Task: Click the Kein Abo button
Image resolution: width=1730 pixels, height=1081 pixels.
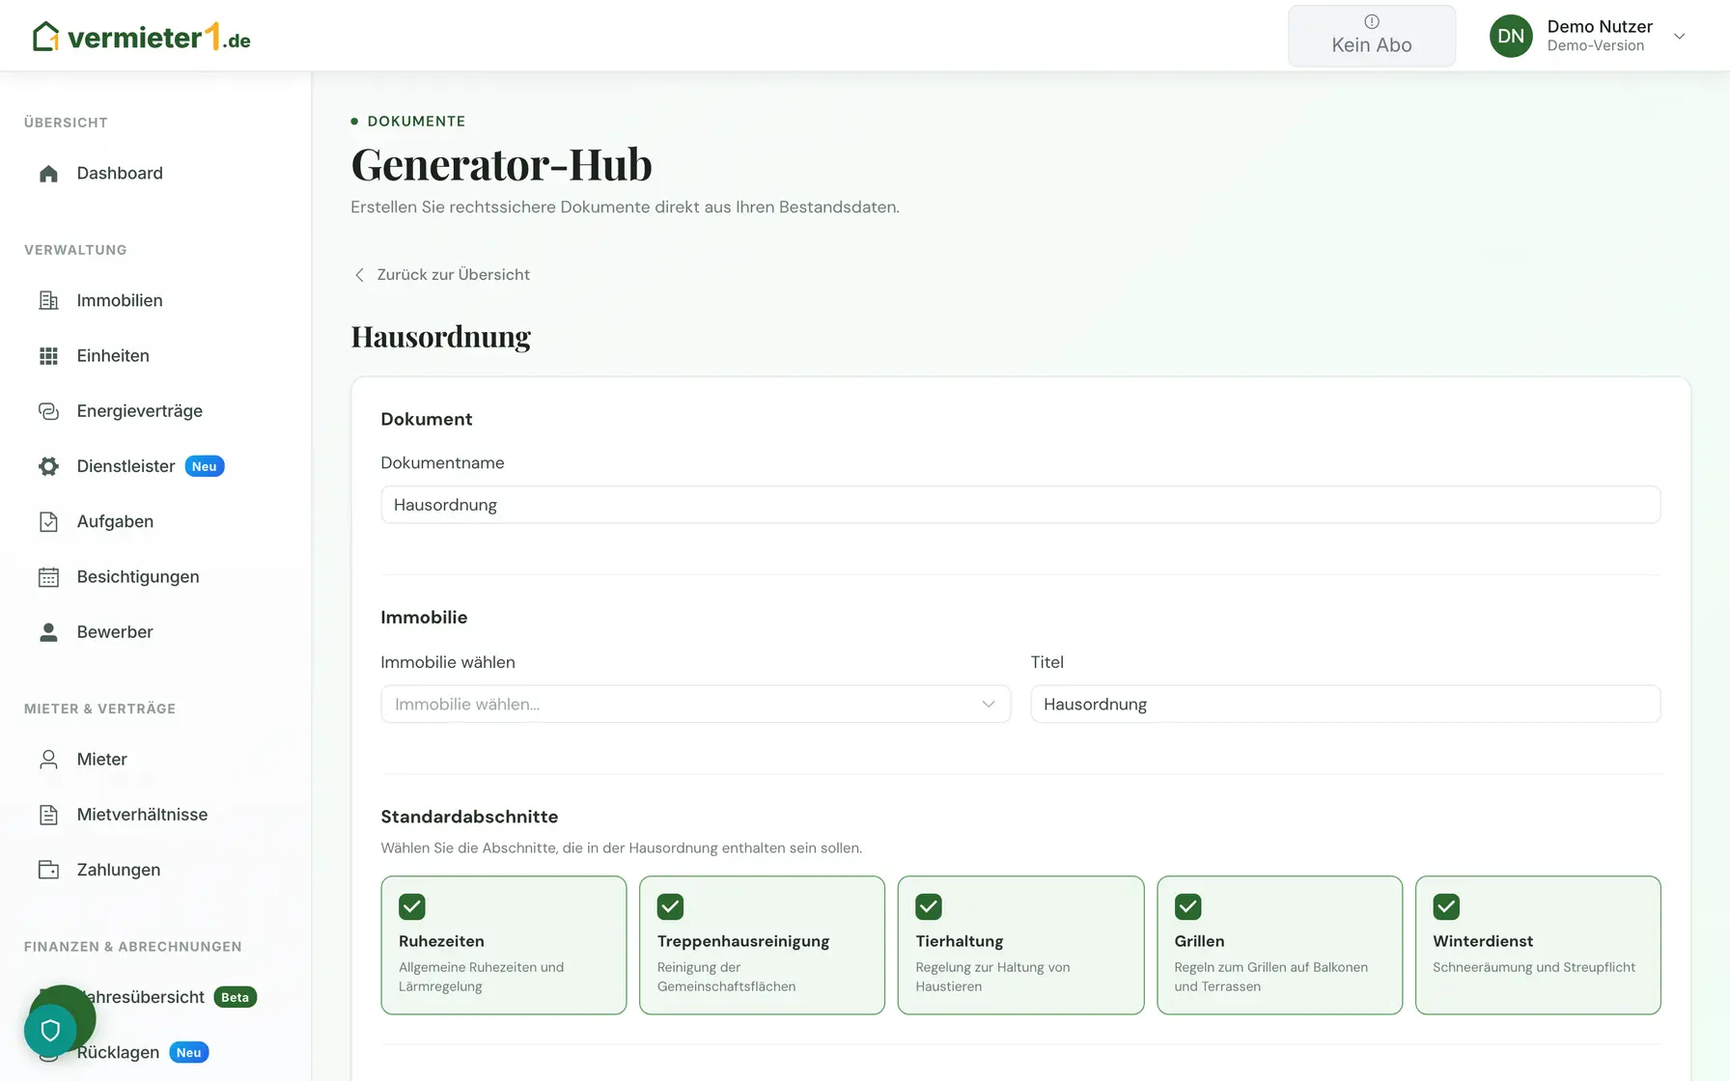Action: tap(1372, 36)
